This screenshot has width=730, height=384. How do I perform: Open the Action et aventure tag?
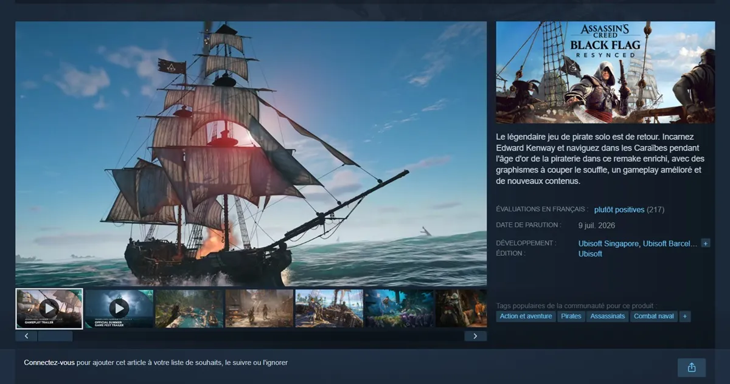pos(526,317)
